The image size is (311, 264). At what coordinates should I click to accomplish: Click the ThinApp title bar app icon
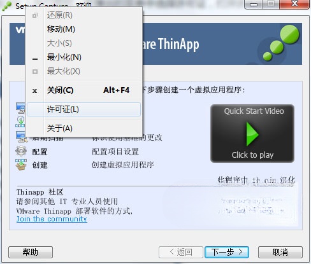[7, 6]
